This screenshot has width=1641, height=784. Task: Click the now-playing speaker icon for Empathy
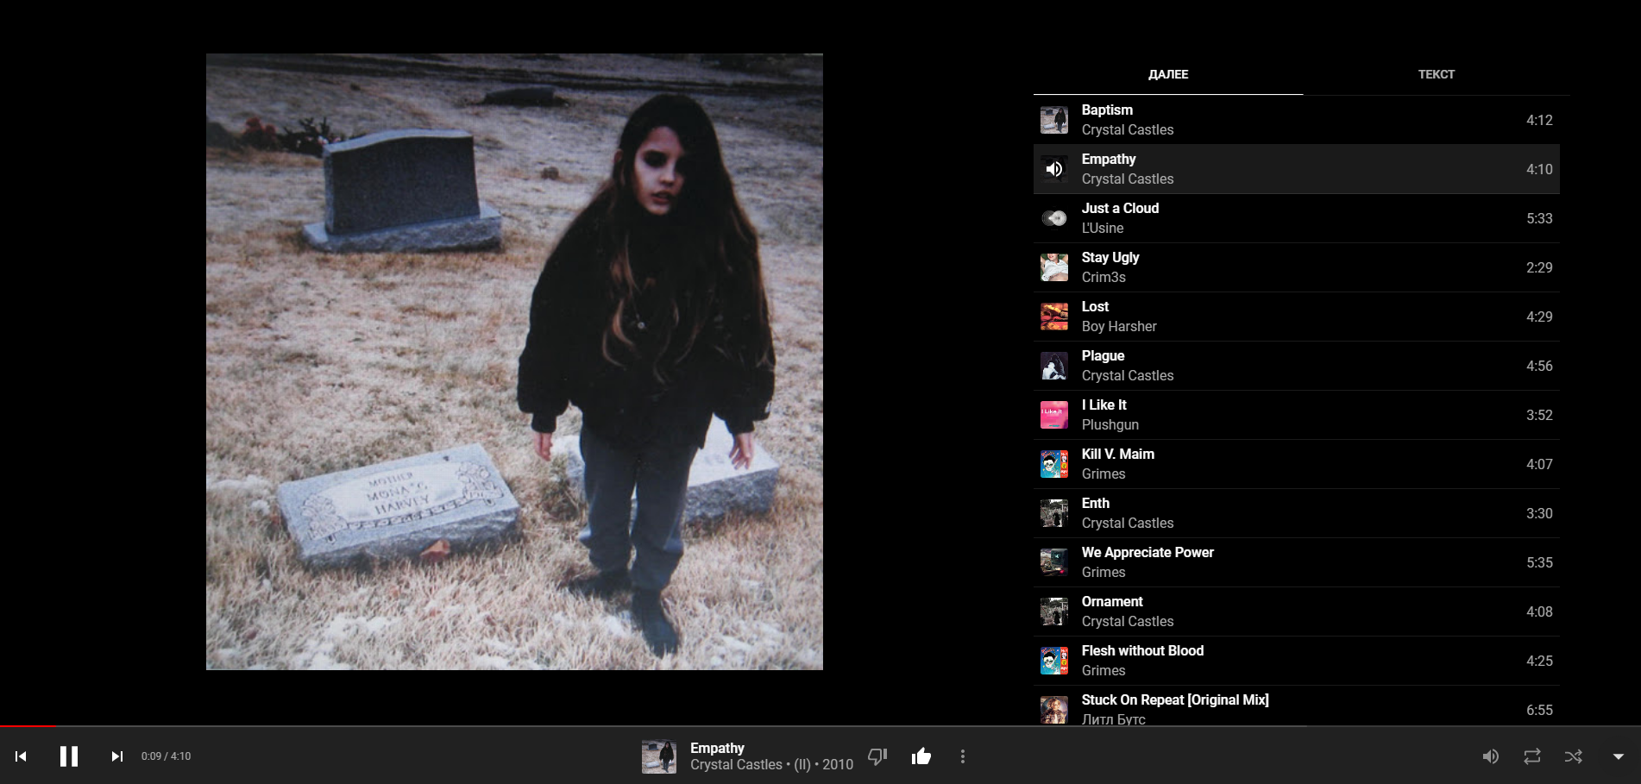(1054, 169)
